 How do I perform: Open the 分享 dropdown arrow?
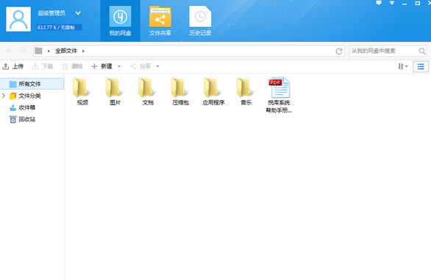(158, 66)
